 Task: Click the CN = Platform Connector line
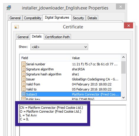tap(51, 108)
